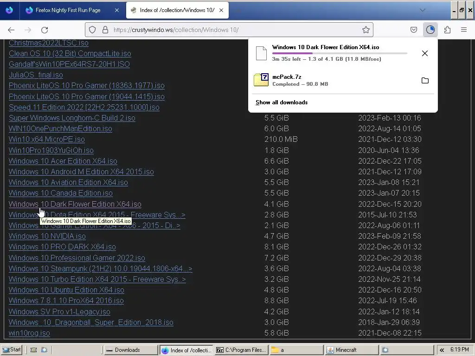Download Windows 10 Professional Gamer 2022.iso

(77, 258)
